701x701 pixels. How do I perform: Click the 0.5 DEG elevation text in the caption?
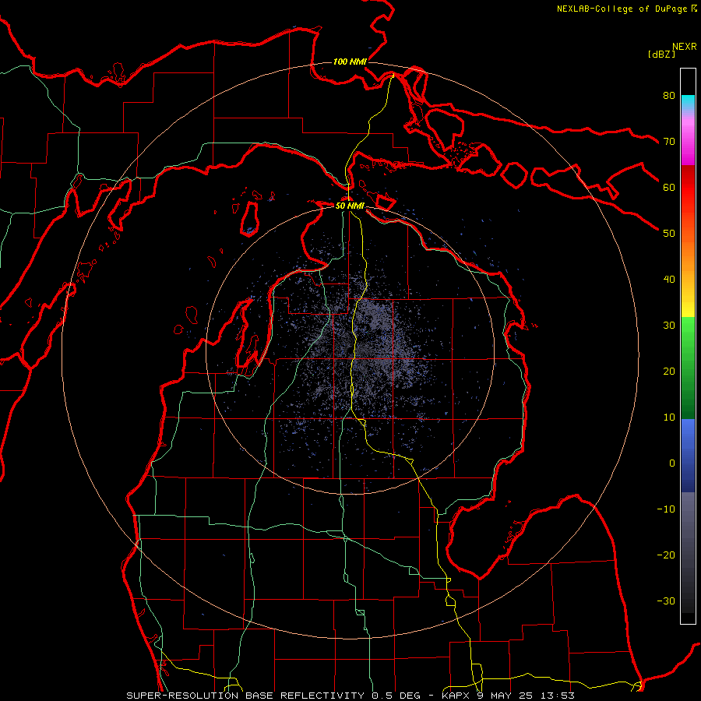[396, 696]
